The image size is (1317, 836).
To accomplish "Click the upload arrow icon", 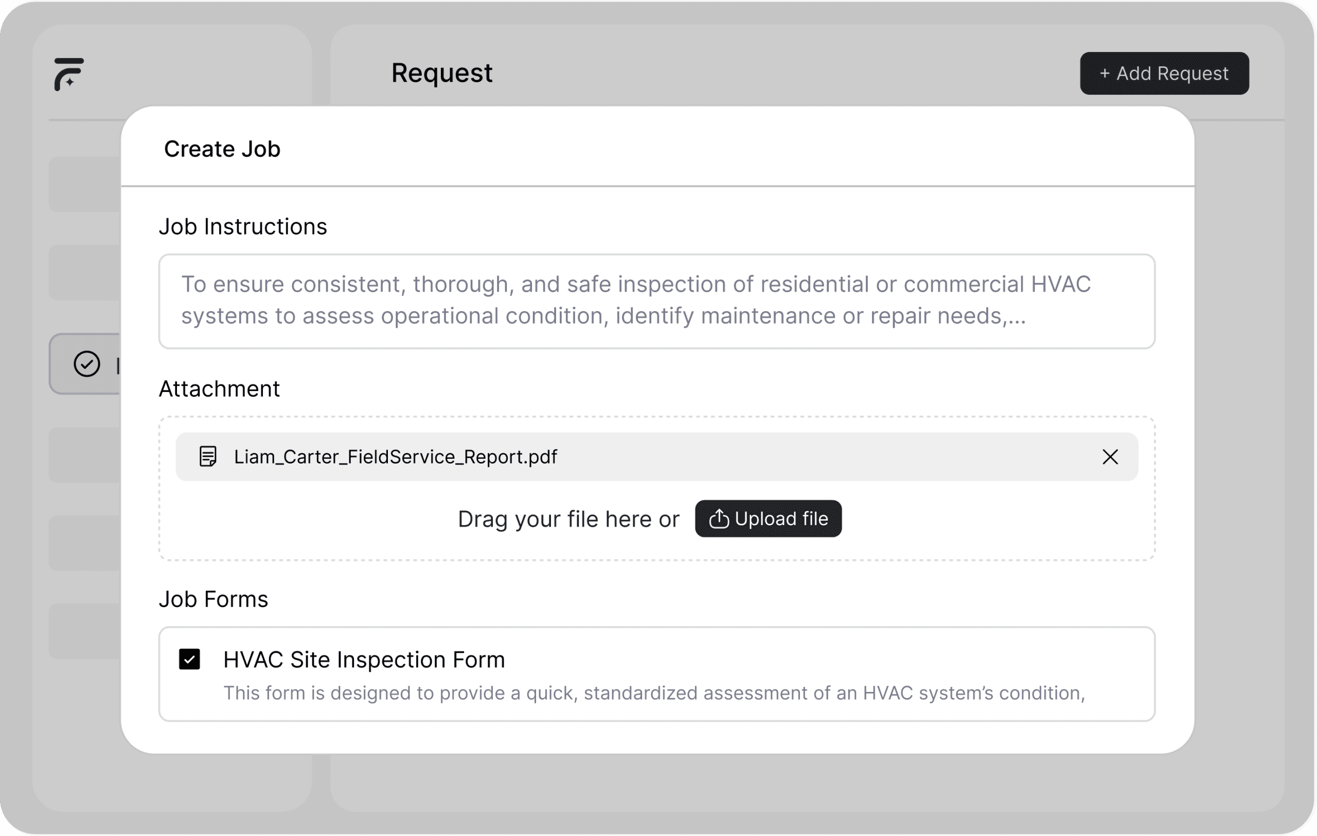I will tap(719, 519).
